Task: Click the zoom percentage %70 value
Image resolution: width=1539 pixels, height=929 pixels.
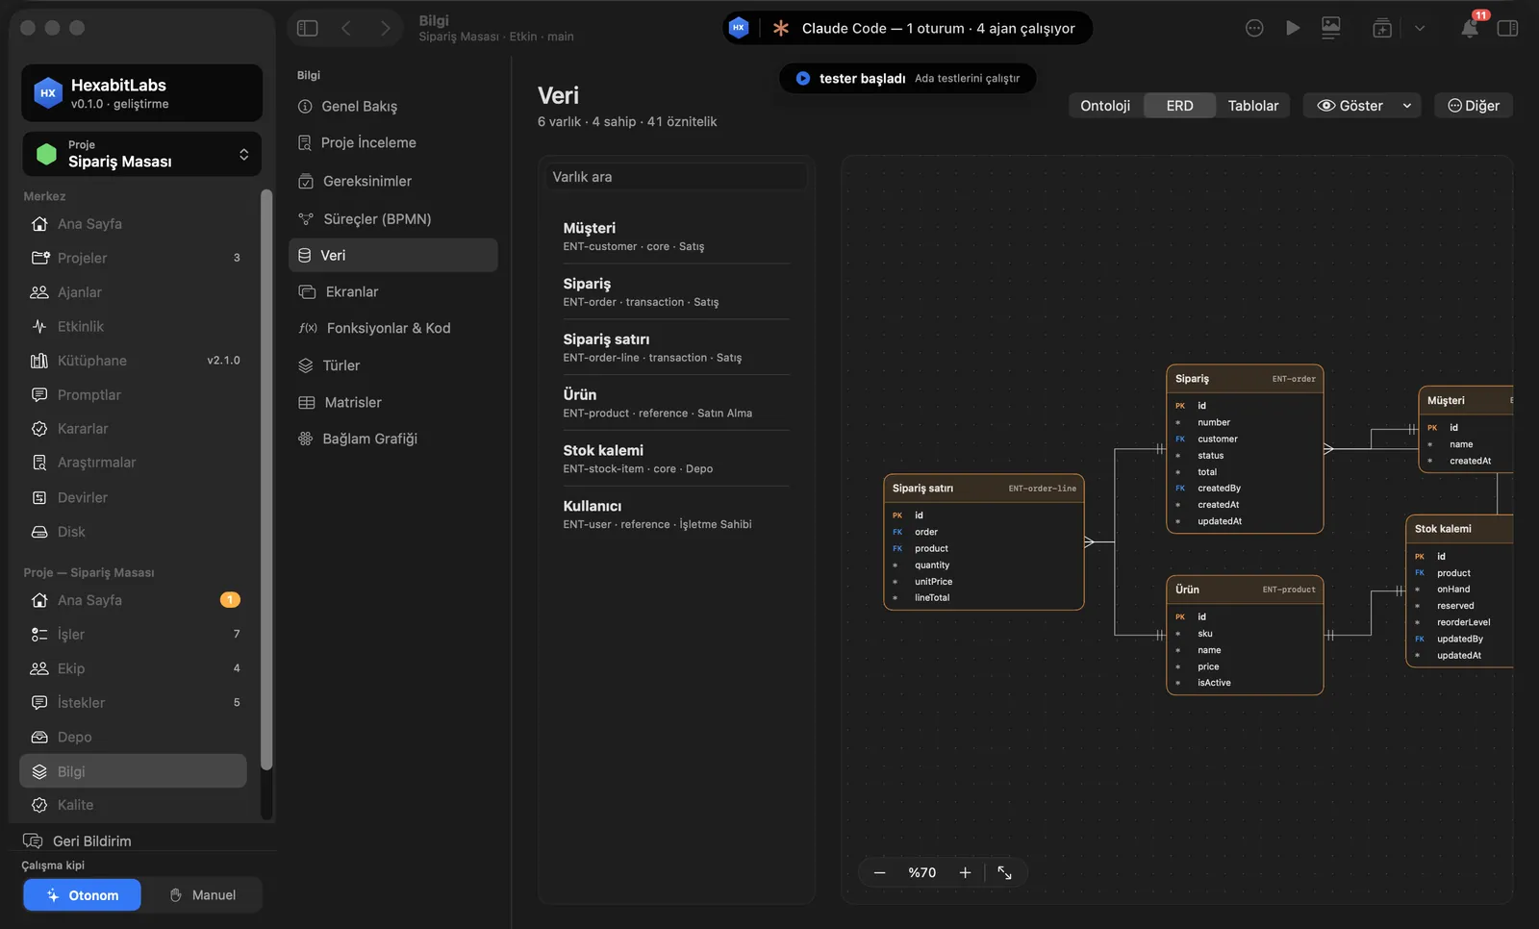Action: [x=921, y=872]
